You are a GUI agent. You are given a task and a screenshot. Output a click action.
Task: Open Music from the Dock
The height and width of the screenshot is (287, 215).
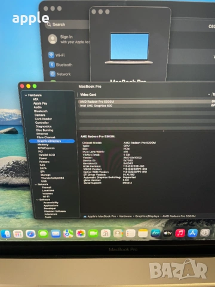click(180, 233)
